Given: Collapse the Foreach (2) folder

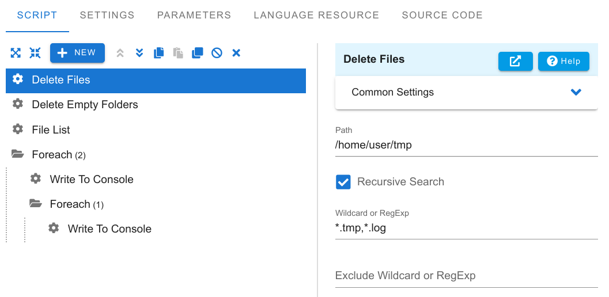Looking at the screenshot, I should pyautogui.click(x=17, y=154).
